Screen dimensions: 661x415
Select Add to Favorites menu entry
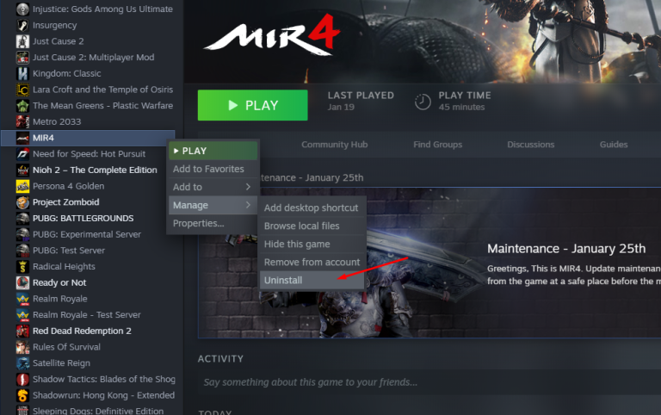point(213,169)
